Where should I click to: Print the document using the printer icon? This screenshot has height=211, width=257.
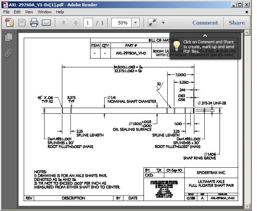click(34, 23)
